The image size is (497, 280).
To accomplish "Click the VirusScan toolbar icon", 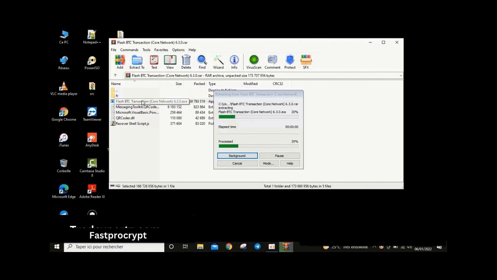I will [254, 62].
